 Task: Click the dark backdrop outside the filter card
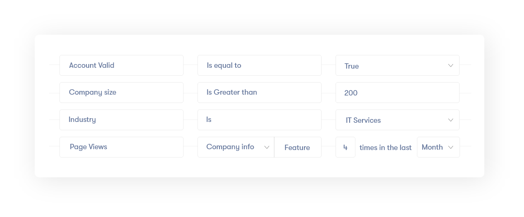coord(262,198)
